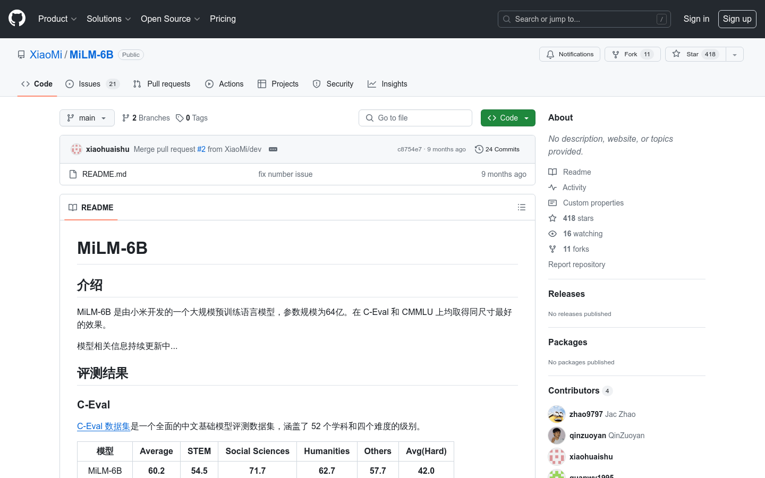765x478 pixels.
Task: Click zhao9797 avatar thumbnail
Action: (x=557, y=414)
